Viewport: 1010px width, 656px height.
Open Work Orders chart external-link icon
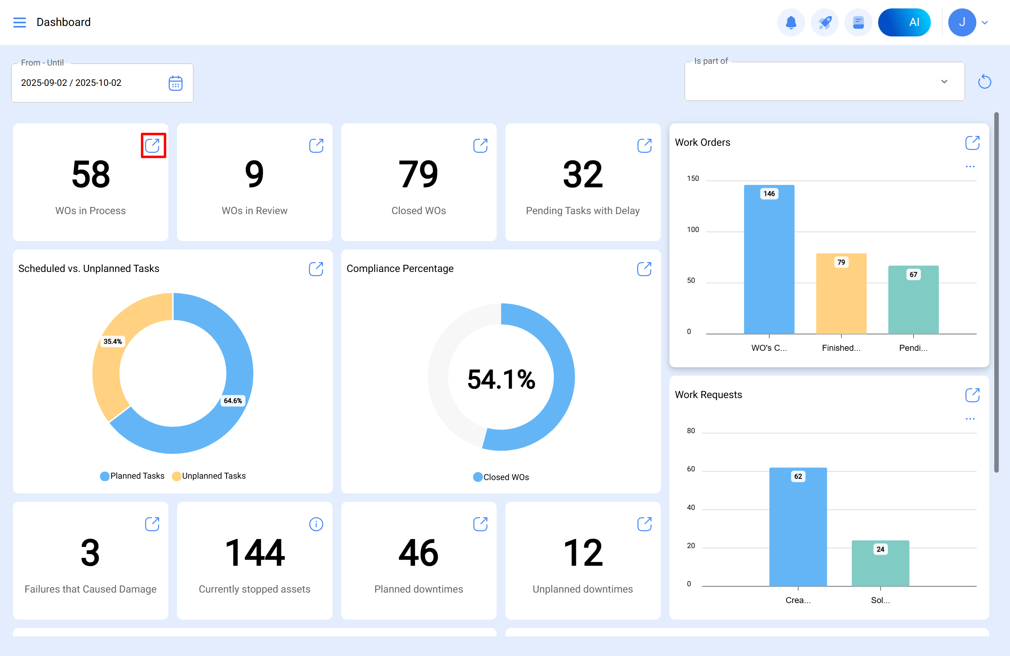click(973, 143)
